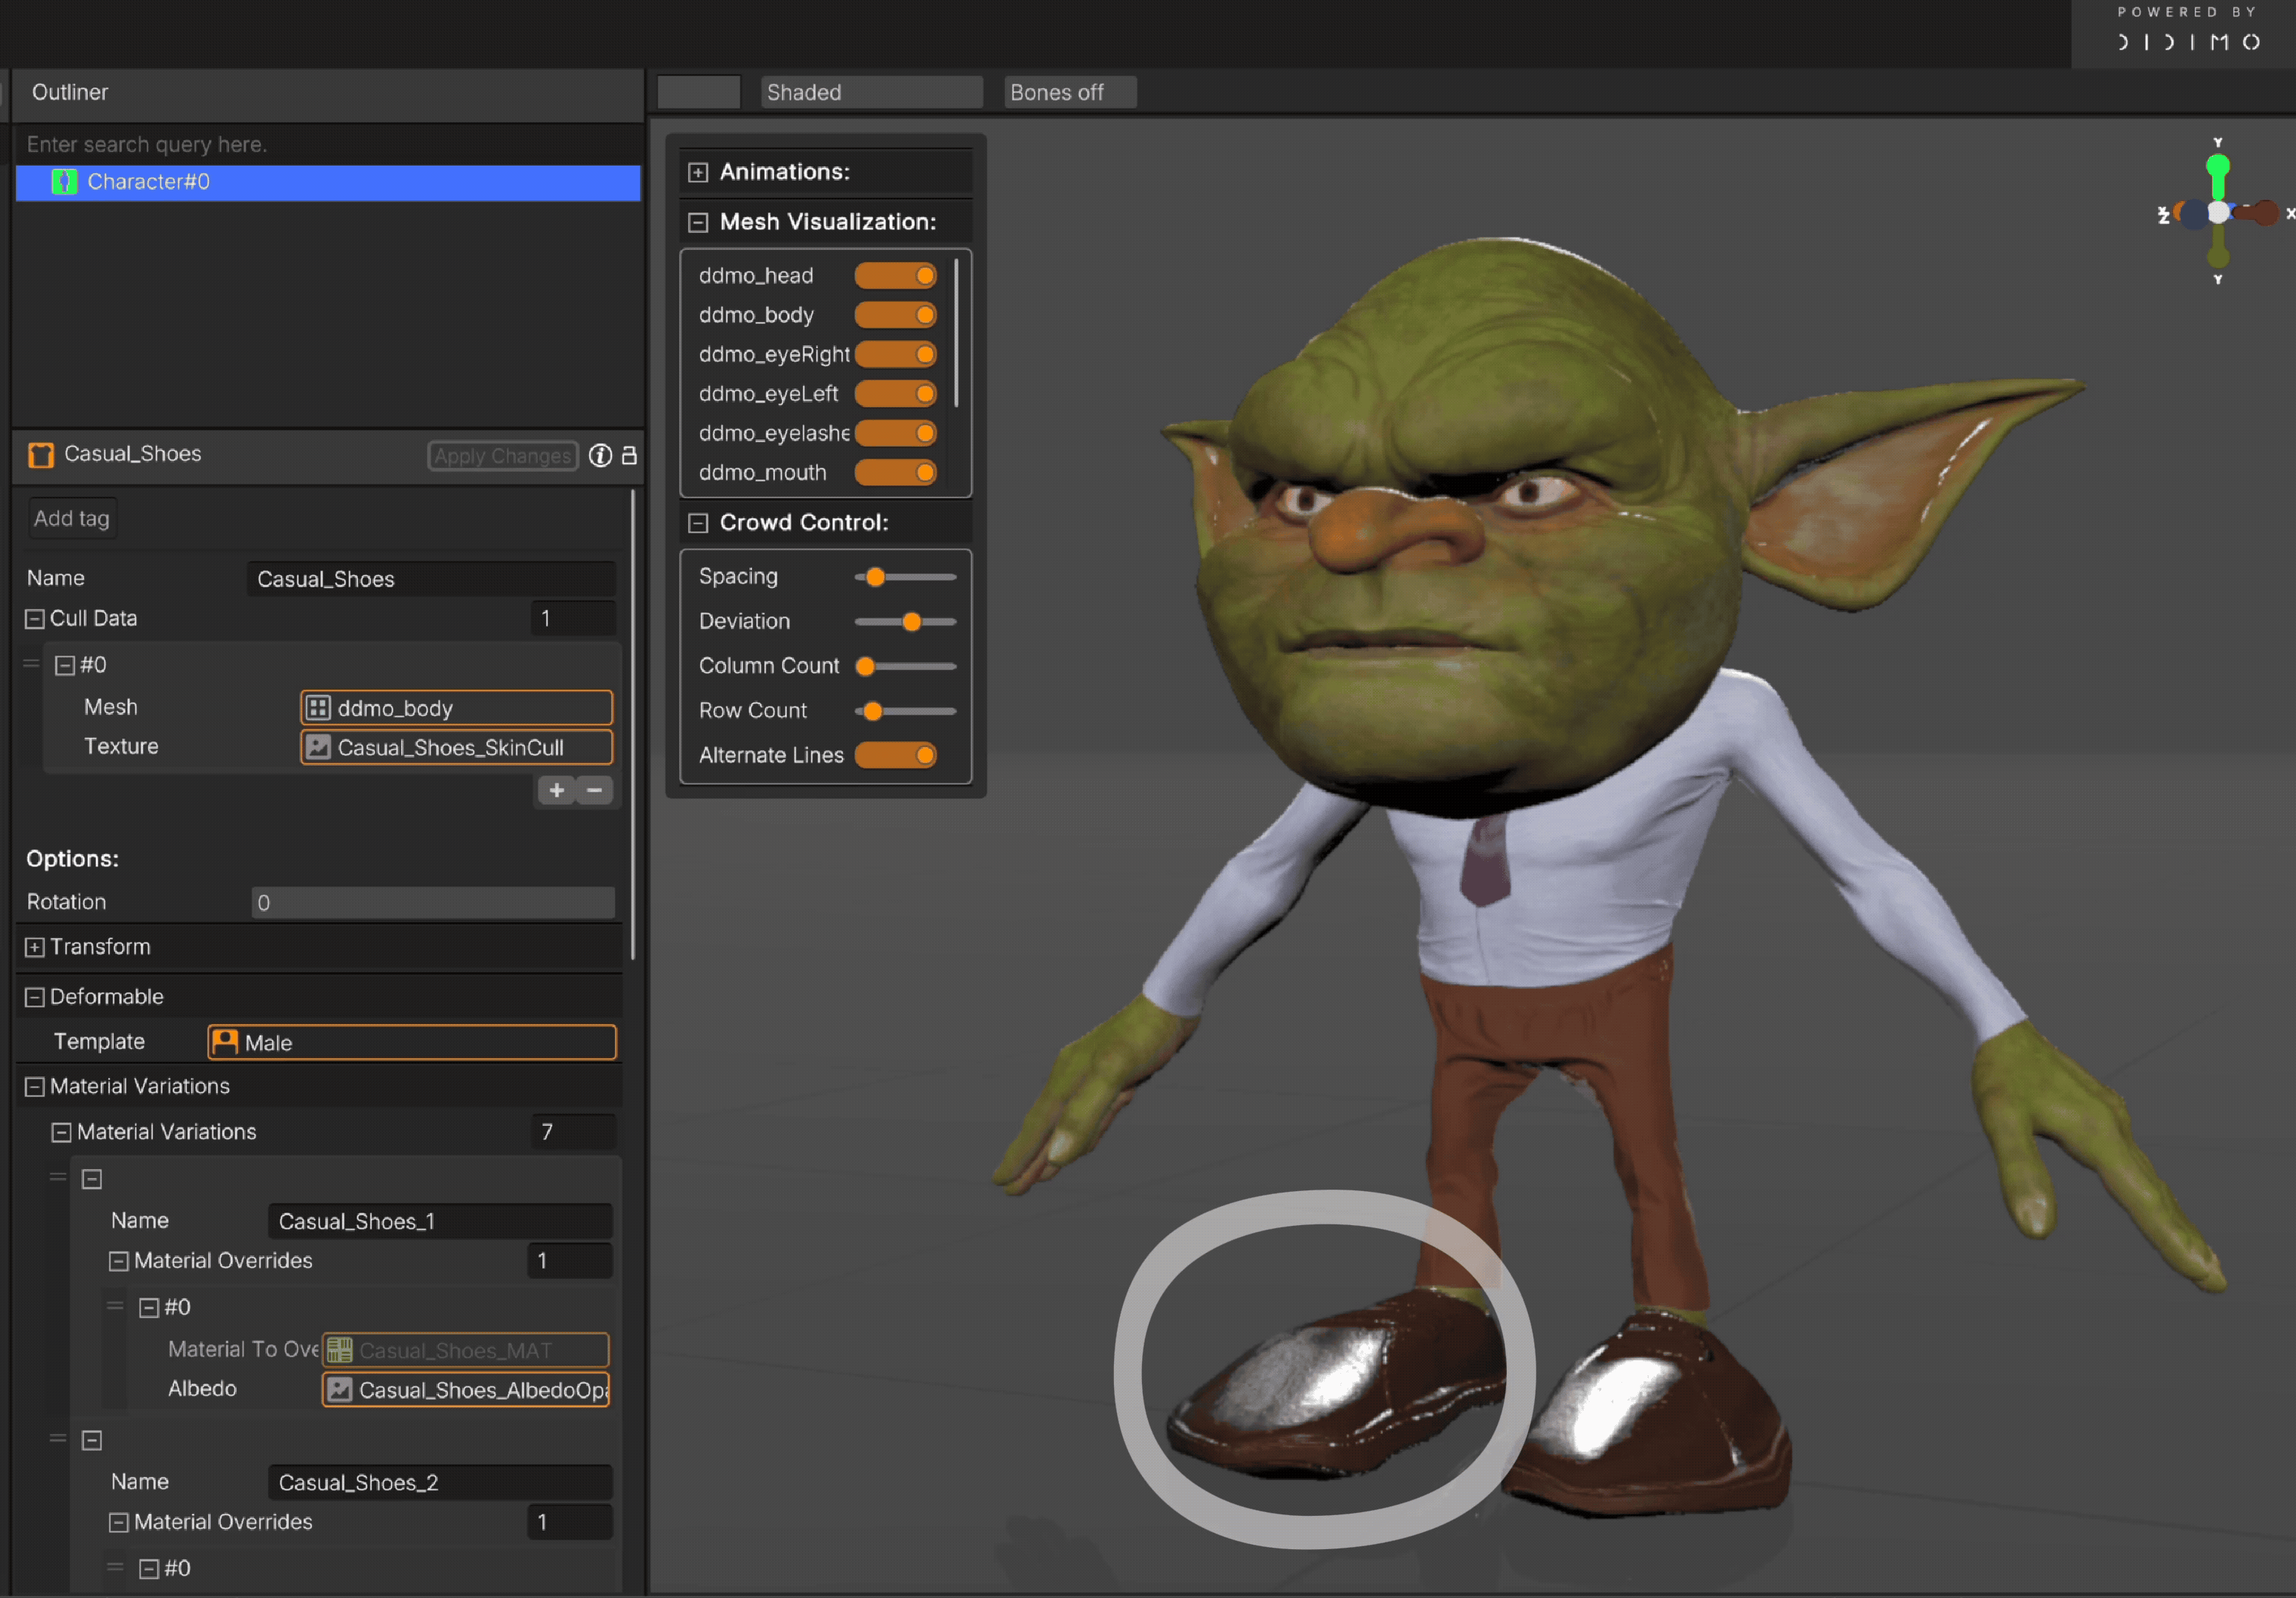2296x1598 pixels.
Task: Click the Male template person icon
Action: coord(226,1042)
